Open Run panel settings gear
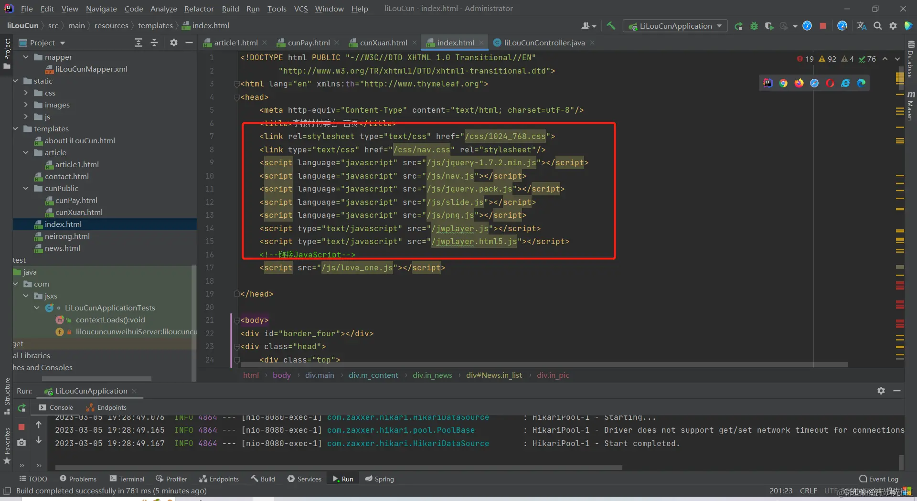The image size is (917, 501). pyautogui.click(x=881, y=391)
